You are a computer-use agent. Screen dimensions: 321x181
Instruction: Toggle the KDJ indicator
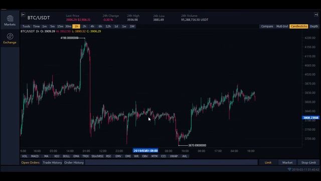pyautogui.click(x=57, y=156)
